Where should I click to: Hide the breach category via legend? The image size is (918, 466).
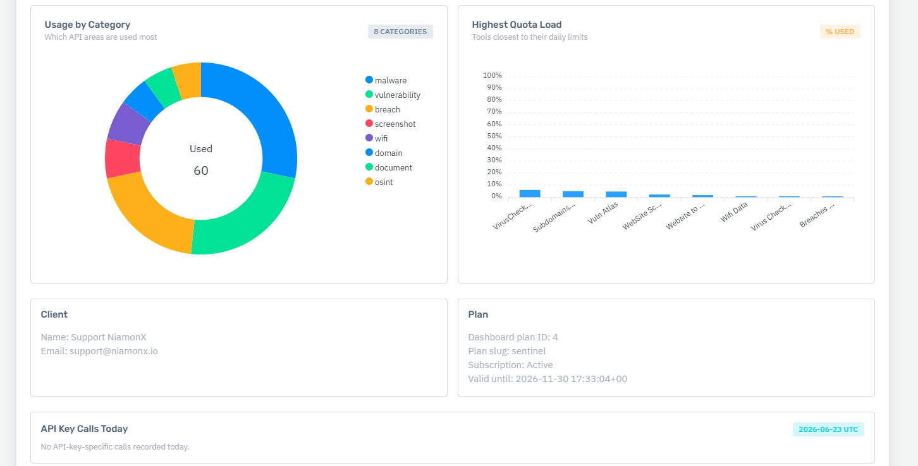coord(382,109)
